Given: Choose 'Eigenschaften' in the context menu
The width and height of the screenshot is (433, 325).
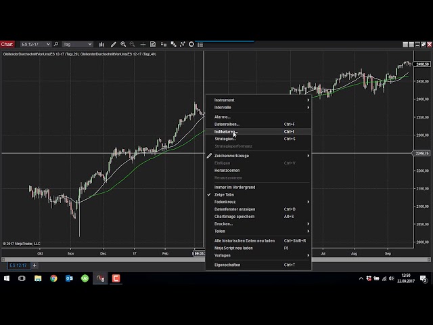Looking at the screenshot, I should (x=227, y=265).
